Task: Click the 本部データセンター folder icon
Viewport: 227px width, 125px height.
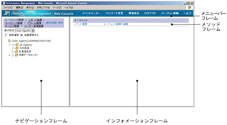Action: tap(17, 55)
